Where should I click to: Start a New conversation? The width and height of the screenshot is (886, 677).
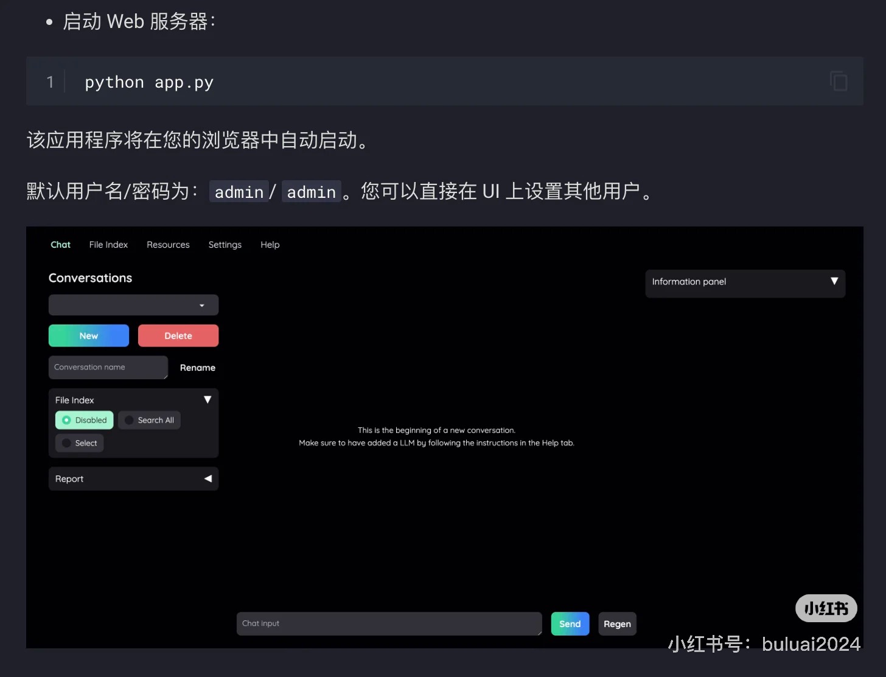[x=89, y=335]
